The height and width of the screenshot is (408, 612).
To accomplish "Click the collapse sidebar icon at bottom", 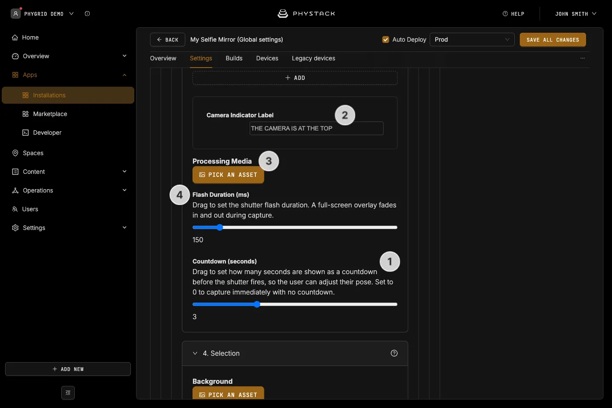I will point(68,393).
